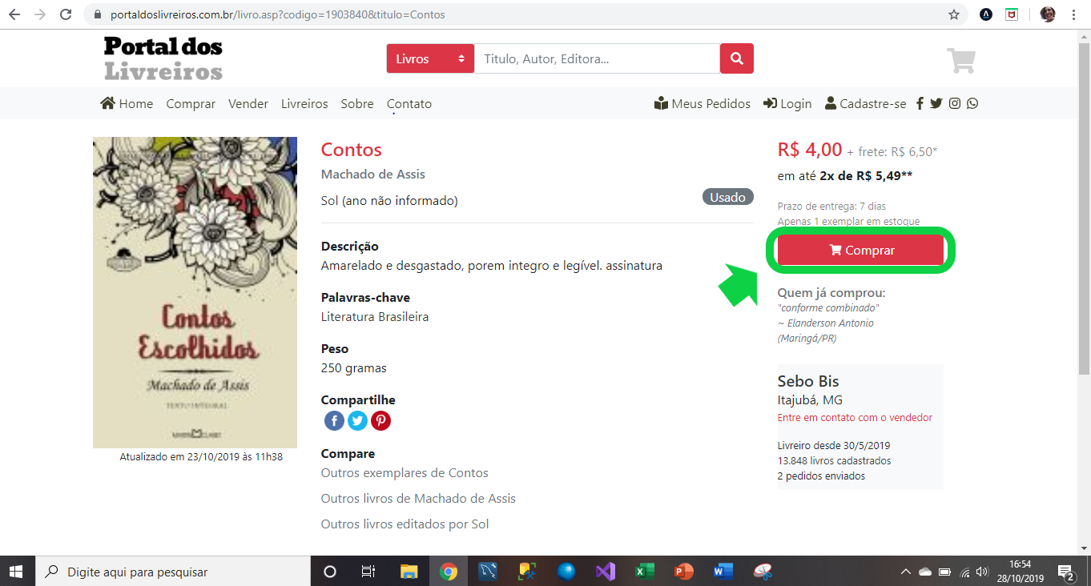Open MySQL Workbench on taskbar
The width and height of the screenshot is (1091, 586).
(x=487, y=572)
